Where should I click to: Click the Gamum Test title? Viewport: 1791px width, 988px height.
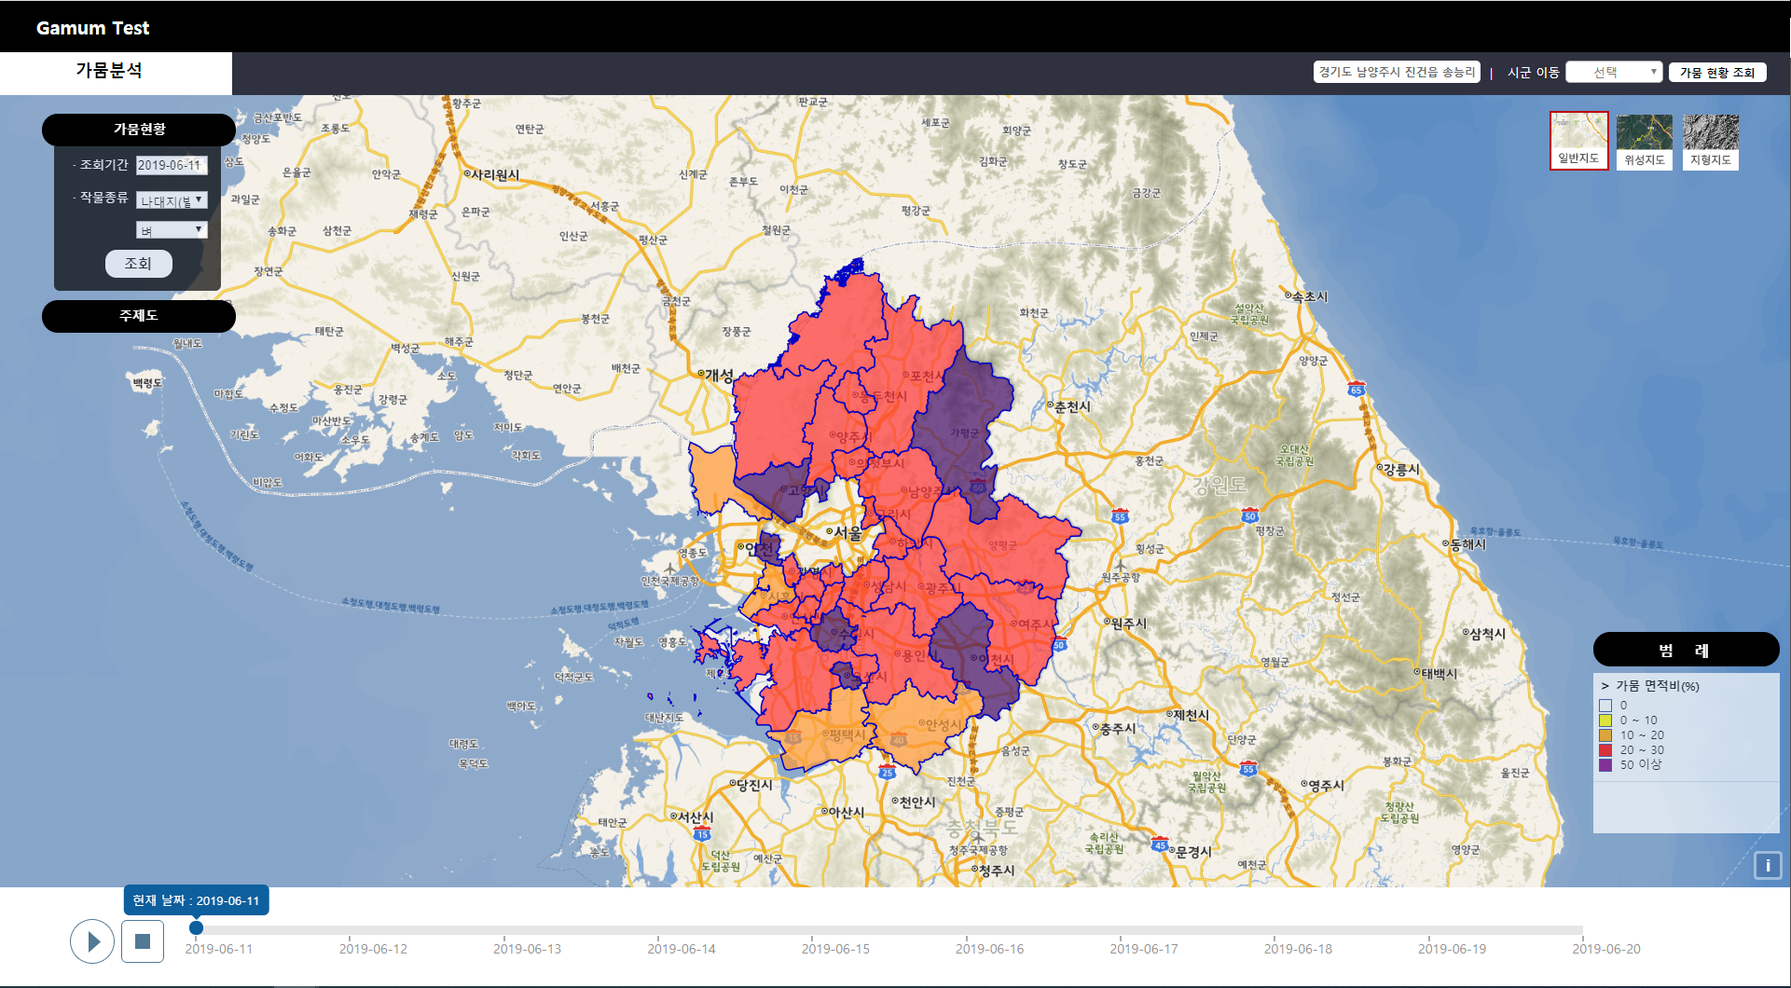point(92,28)
